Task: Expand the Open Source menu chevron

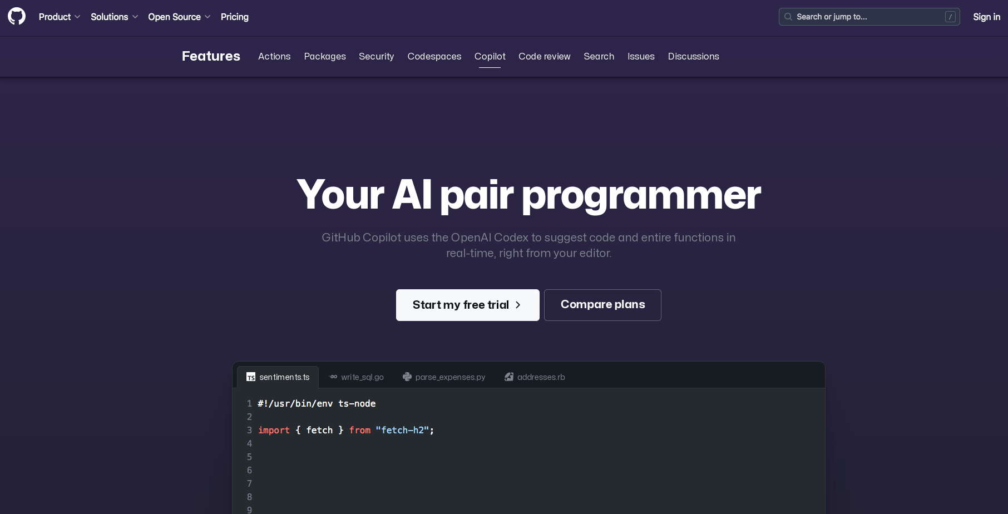Action: 207,17
